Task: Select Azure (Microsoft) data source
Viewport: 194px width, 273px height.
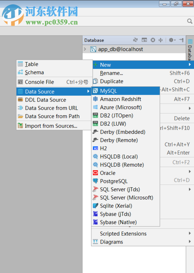Action: [126, 107]
